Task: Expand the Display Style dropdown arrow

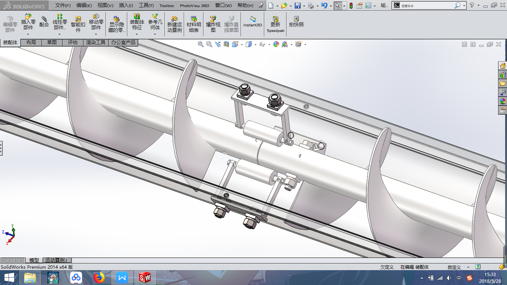Action: click(x=255, y=45)
